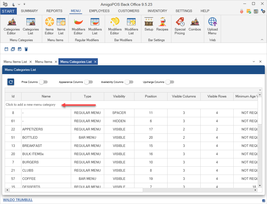Open bar Recipes blender icon
This screenshot has width=267, height=204.
click(x=162, y=25)
